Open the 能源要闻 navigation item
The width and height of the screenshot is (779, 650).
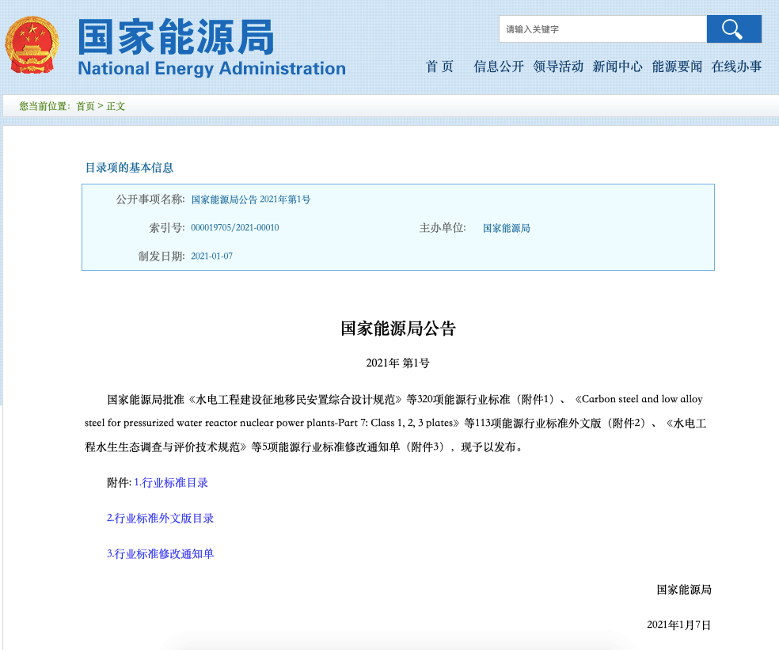(x=677, y=67)
